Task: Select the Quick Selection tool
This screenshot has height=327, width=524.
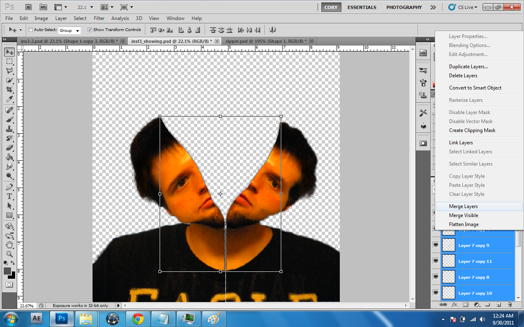Action: [9, 80]
